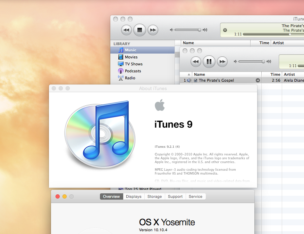Select Movies in the Library sidebar
The image size is (304, 234).
[x=143, y=57]
